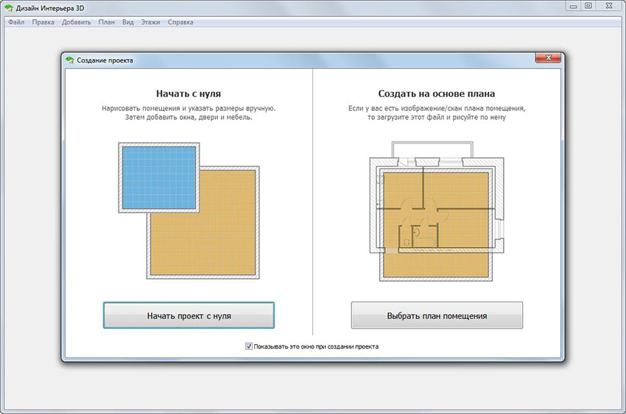
Task: Click the Выбрать план помещения button
Action: click(437, 315)
